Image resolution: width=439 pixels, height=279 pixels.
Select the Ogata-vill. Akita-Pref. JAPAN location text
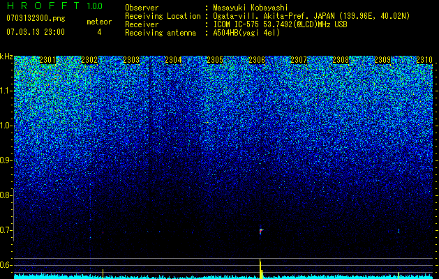tap(311, 16)
